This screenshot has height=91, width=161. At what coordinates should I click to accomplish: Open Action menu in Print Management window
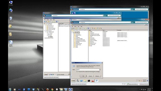(48, 20)
